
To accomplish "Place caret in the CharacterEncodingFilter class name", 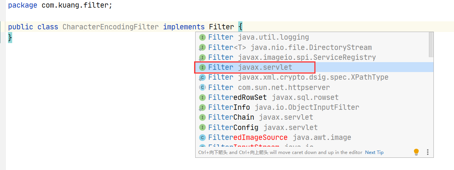I will pyautogui.click(x=111, y=27).
